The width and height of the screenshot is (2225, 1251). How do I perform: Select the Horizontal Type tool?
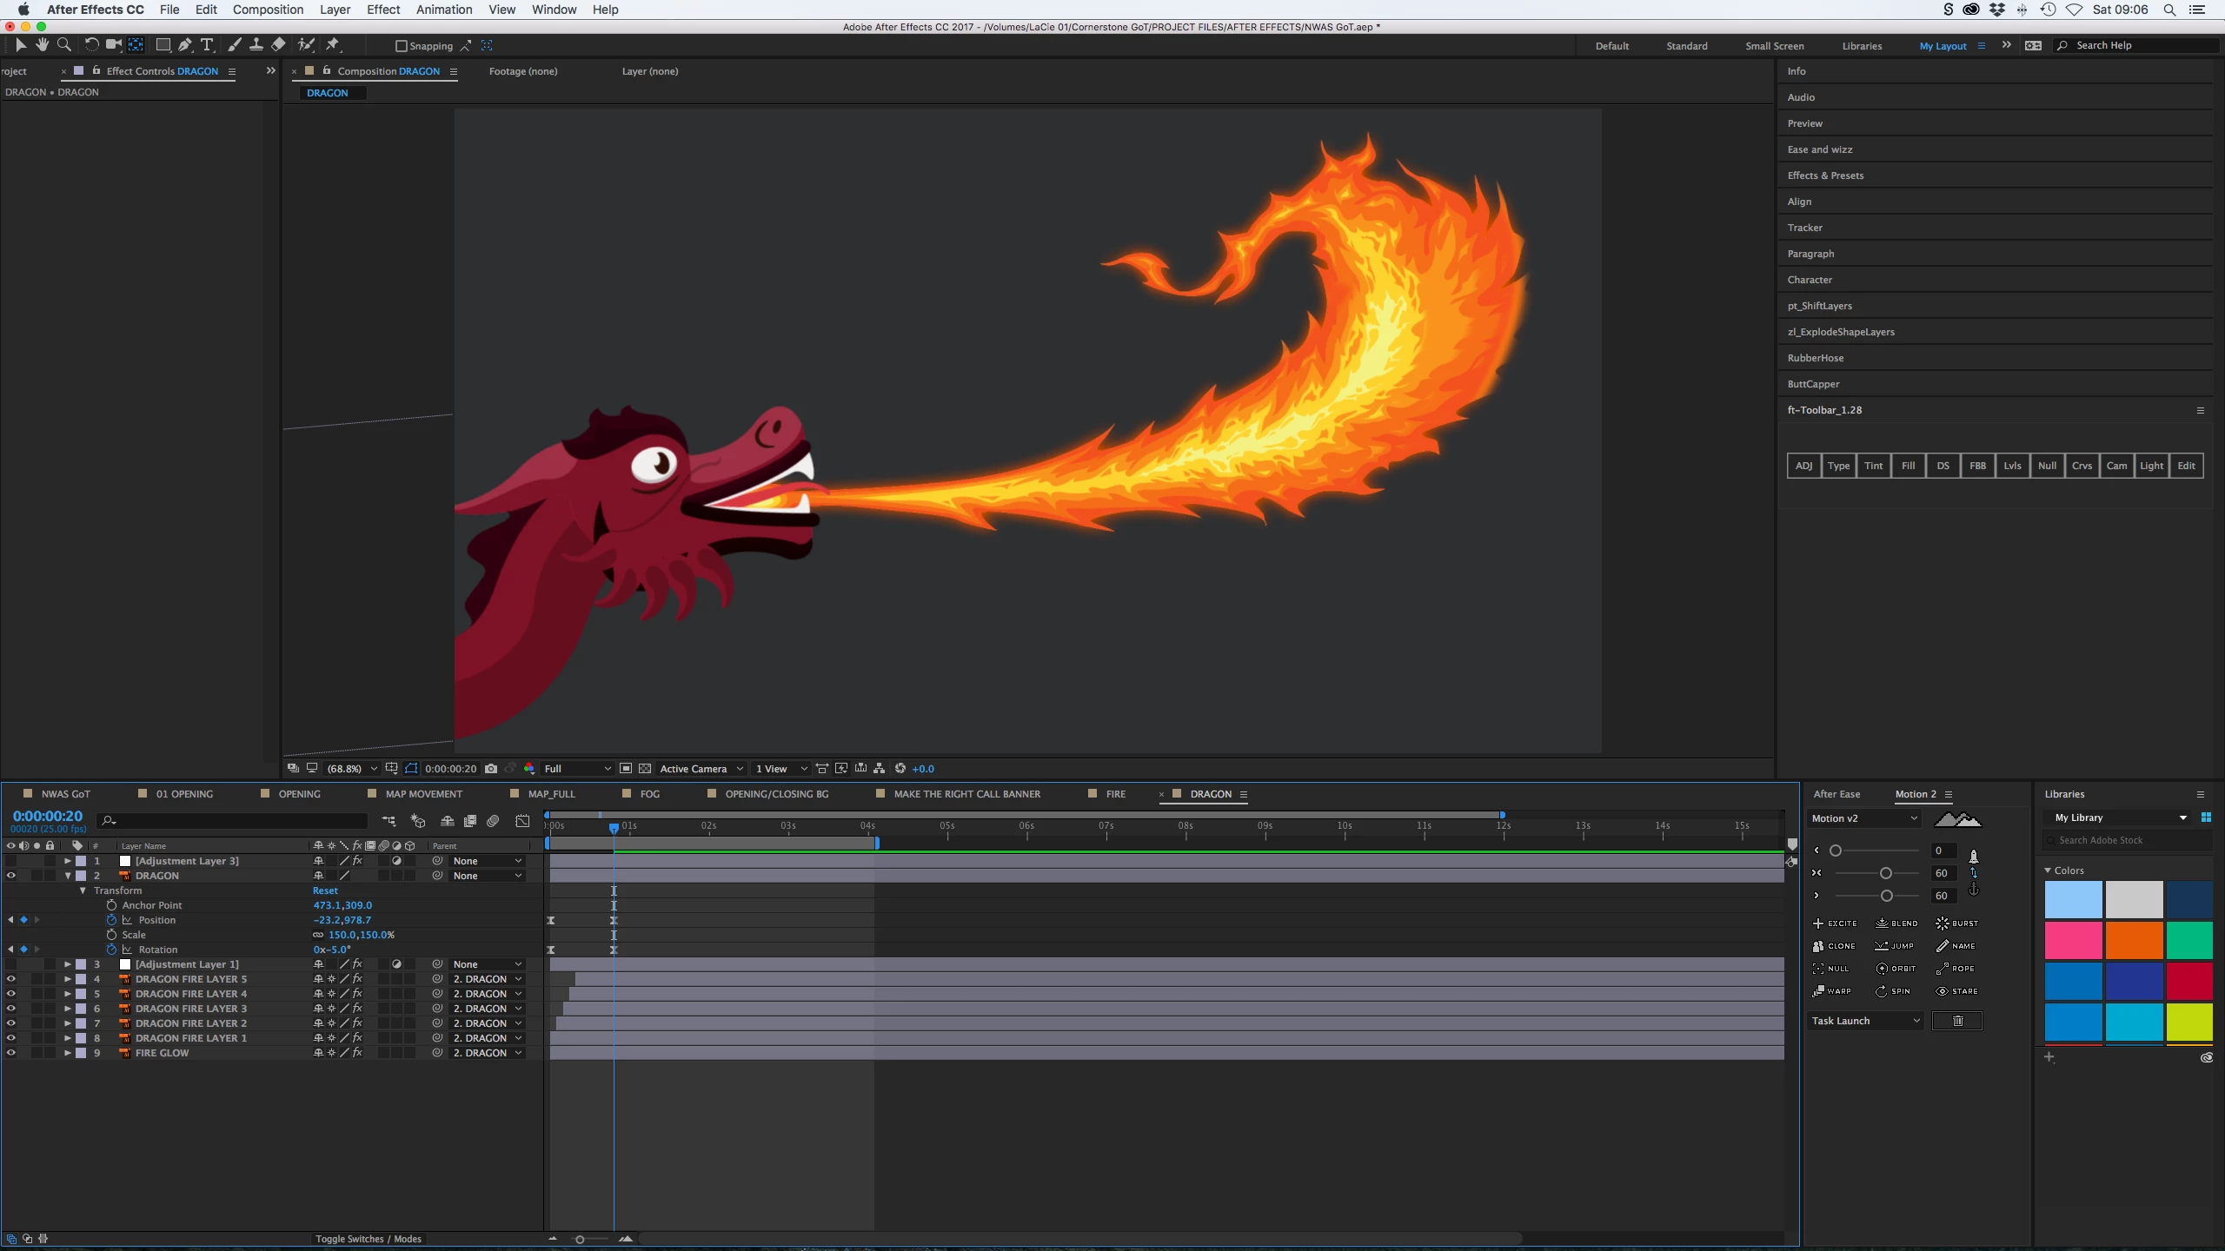(207, 45)
